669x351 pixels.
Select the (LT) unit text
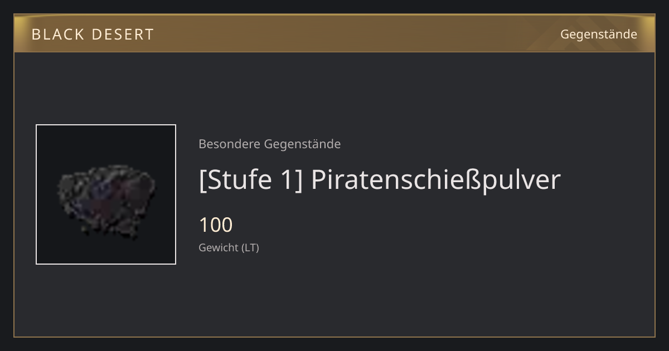tap(250, 248)
